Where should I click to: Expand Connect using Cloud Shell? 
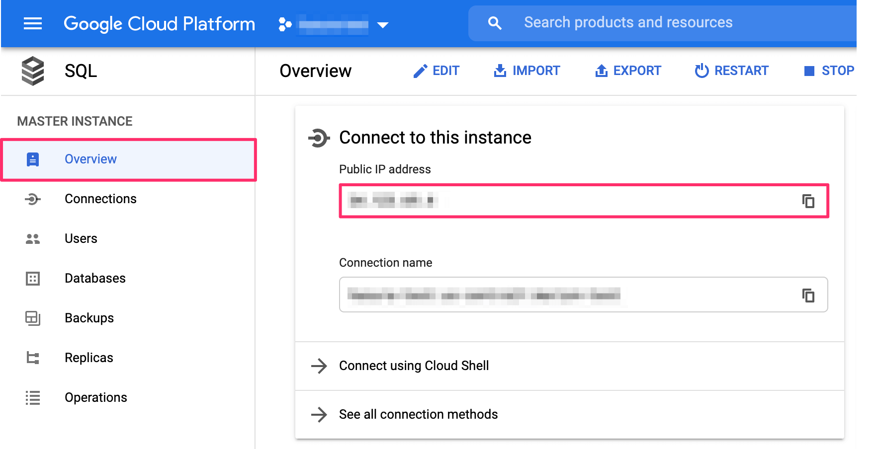[x=413, y=366]
